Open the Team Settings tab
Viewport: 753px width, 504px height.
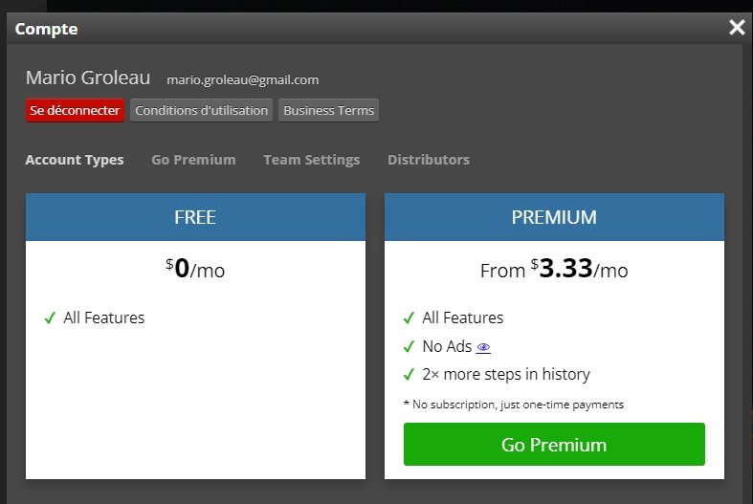tap(312, 160)
